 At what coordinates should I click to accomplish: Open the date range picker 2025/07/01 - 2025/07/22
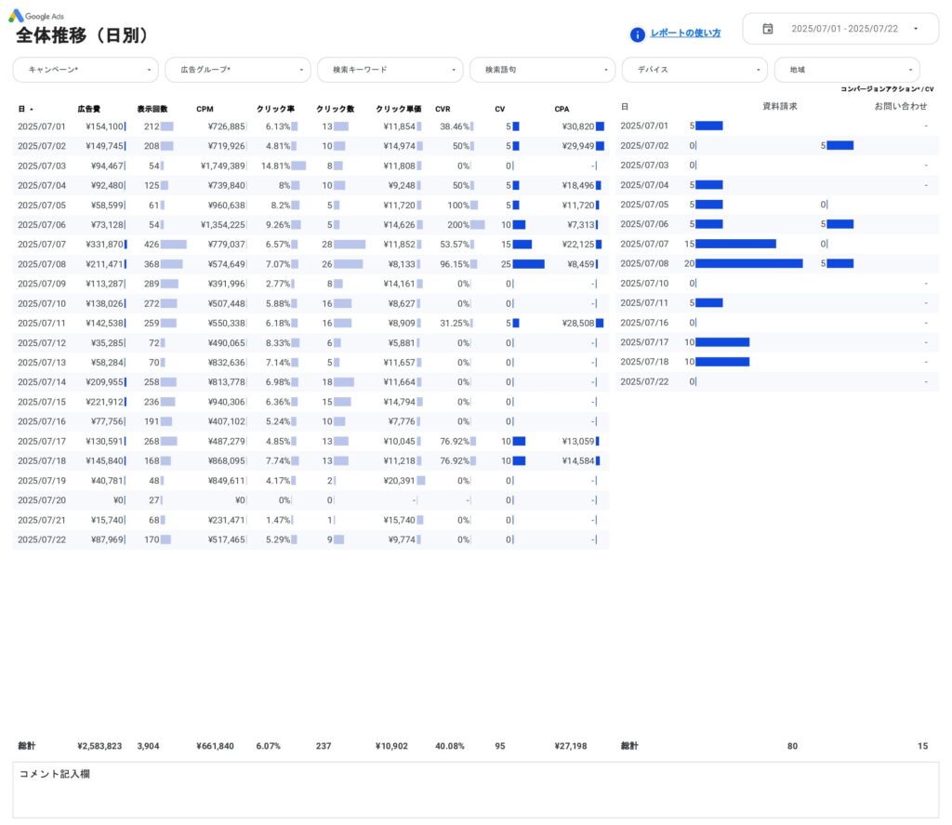coord(840,28)
